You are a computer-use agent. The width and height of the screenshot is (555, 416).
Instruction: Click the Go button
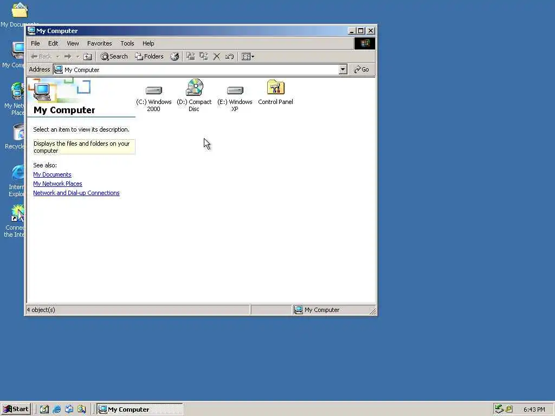tap(362, 70)
